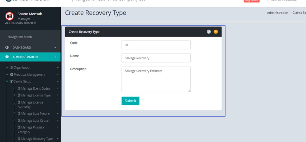Open Manage Loss Cause menu item
The height and width of the screenshot is (142, 306).
tap(35, 121)
